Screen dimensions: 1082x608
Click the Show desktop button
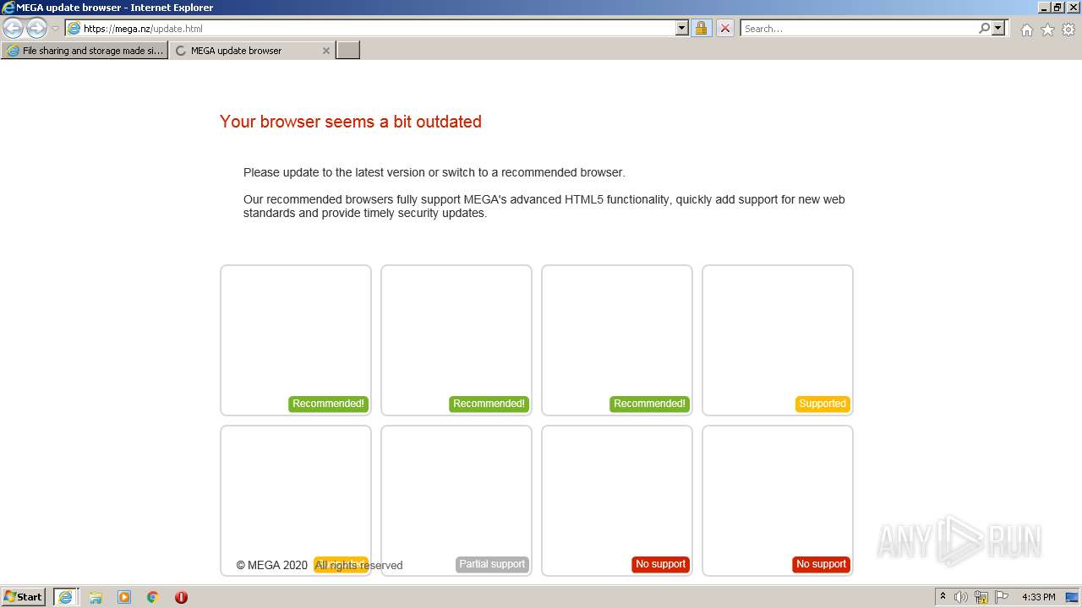click(1072, 597)
